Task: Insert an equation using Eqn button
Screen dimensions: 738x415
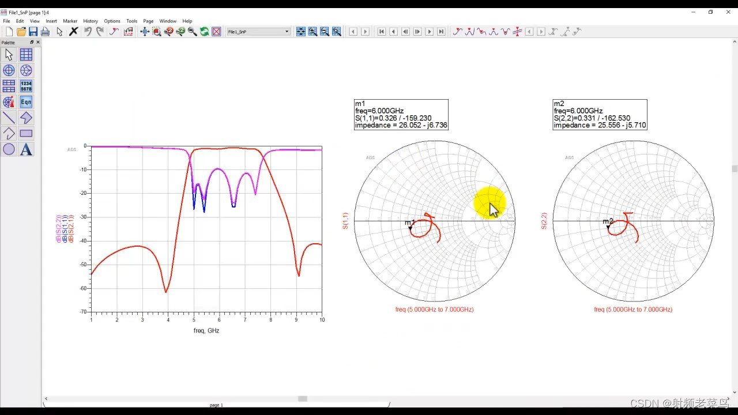Action: pyautogui.click(x=26, y=102)
